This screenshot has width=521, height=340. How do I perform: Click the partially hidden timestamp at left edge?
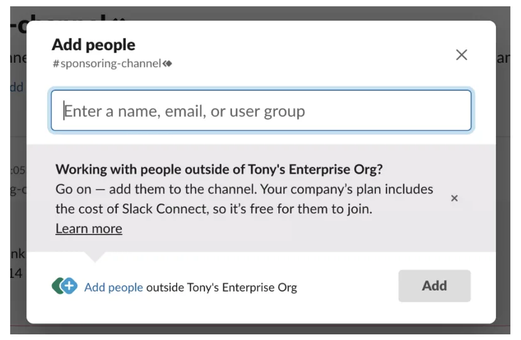coord(17,169)
